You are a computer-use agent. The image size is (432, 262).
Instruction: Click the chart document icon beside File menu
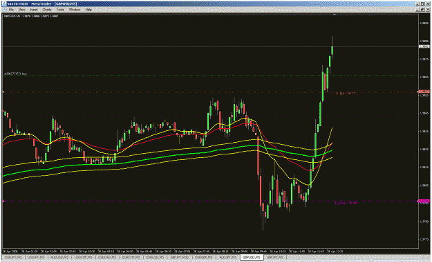(4, 10)
